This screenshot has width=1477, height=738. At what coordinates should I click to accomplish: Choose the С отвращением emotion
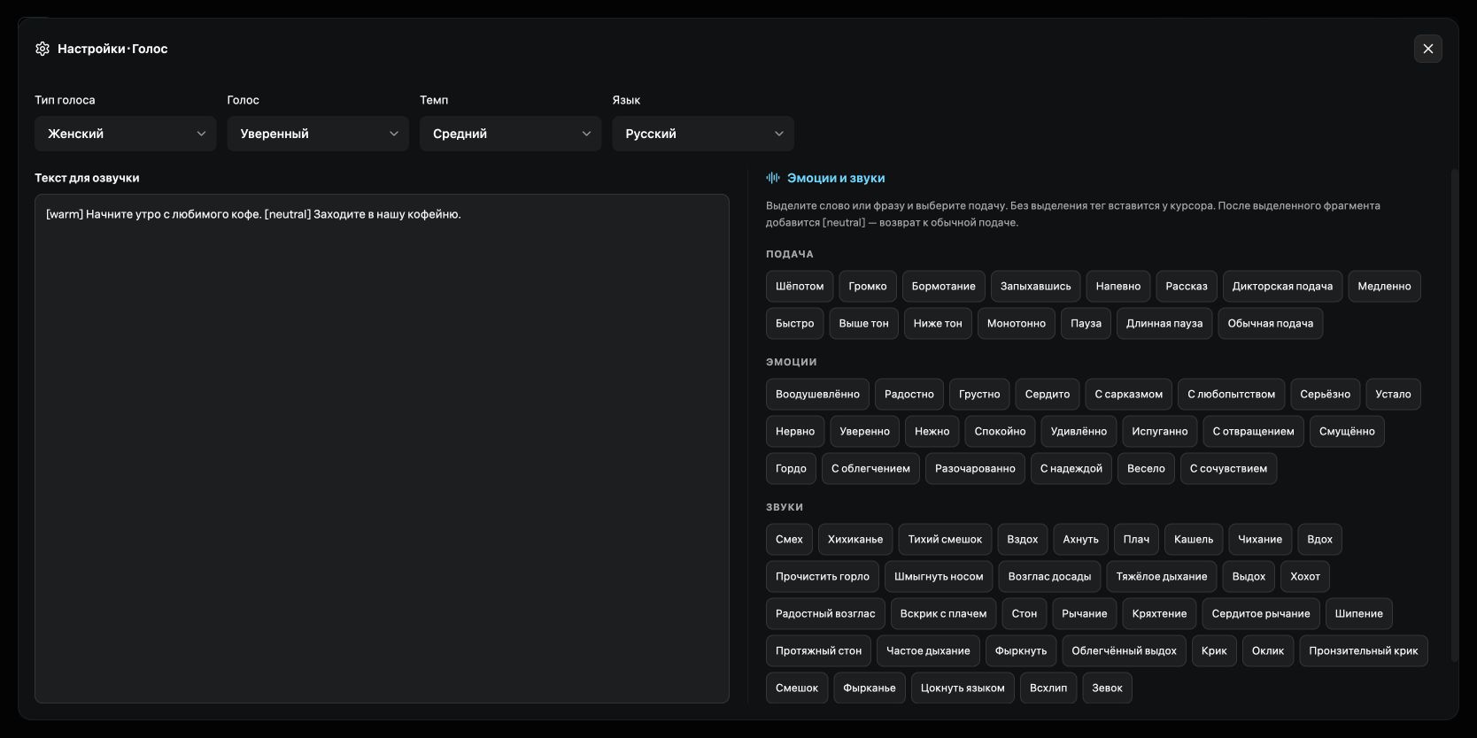click(1253, 431)
